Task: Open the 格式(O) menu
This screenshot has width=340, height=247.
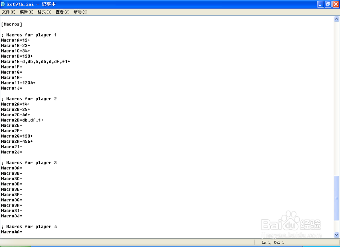Action: coord(45,12)
